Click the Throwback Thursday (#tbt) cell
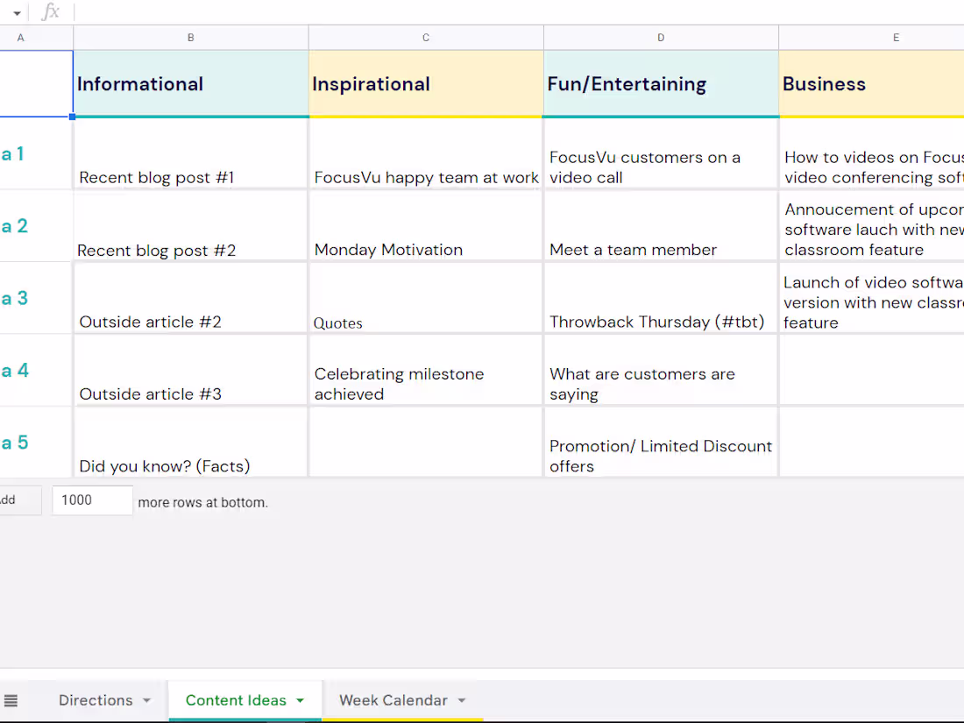This screenshot has width=964, height=723. pyautogui.click(x=661, y=298)
